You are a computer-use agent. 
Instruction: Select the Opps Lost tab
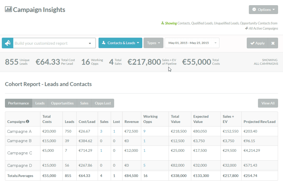pyautogui.click(x=103, y=103)
